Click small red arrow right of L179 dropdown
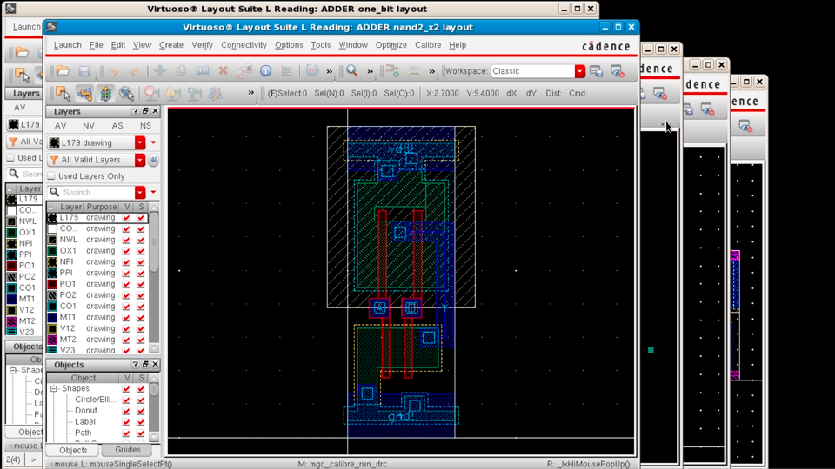The width and height of the screenshot is (835, 469). point(153,142)
